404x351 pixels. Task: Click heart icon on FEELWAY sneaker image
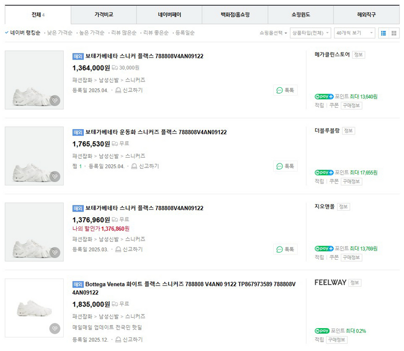pyautogui.click(x=55, y=329)
